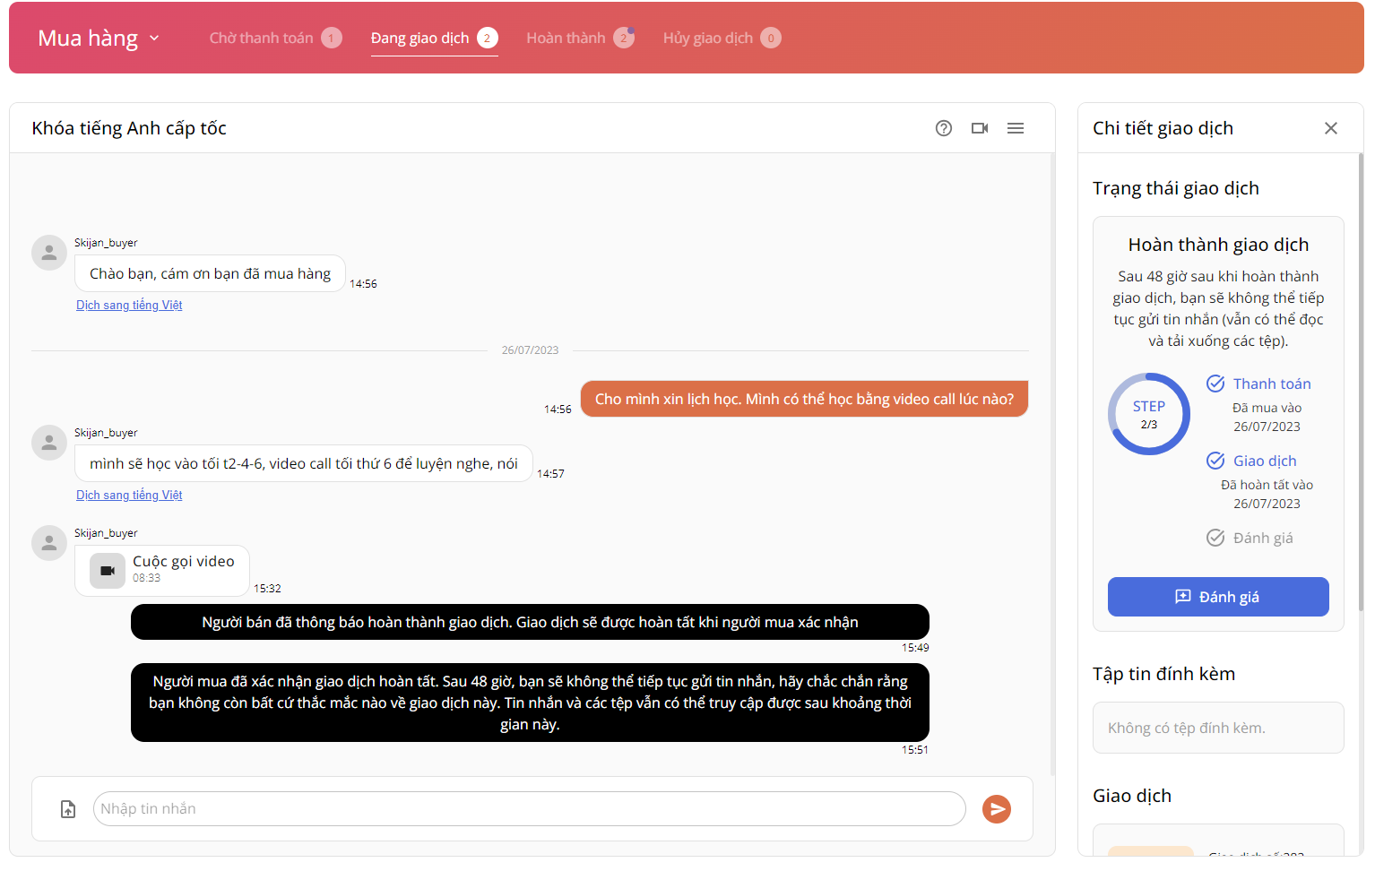Viewport: 1375px width, 871px height.
Task: Attach a file with the upload icon
Action: 68,809
